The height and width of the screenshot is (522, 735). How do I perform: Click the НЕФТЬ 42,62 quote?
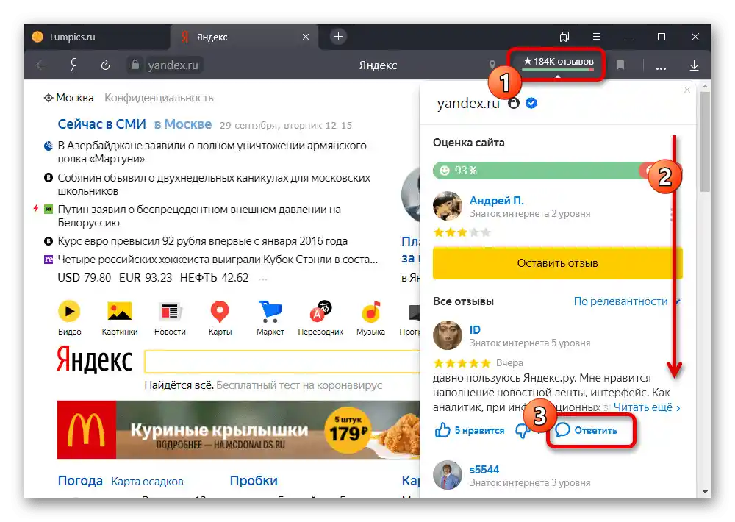pyautogui.click(x=214, y=278)
